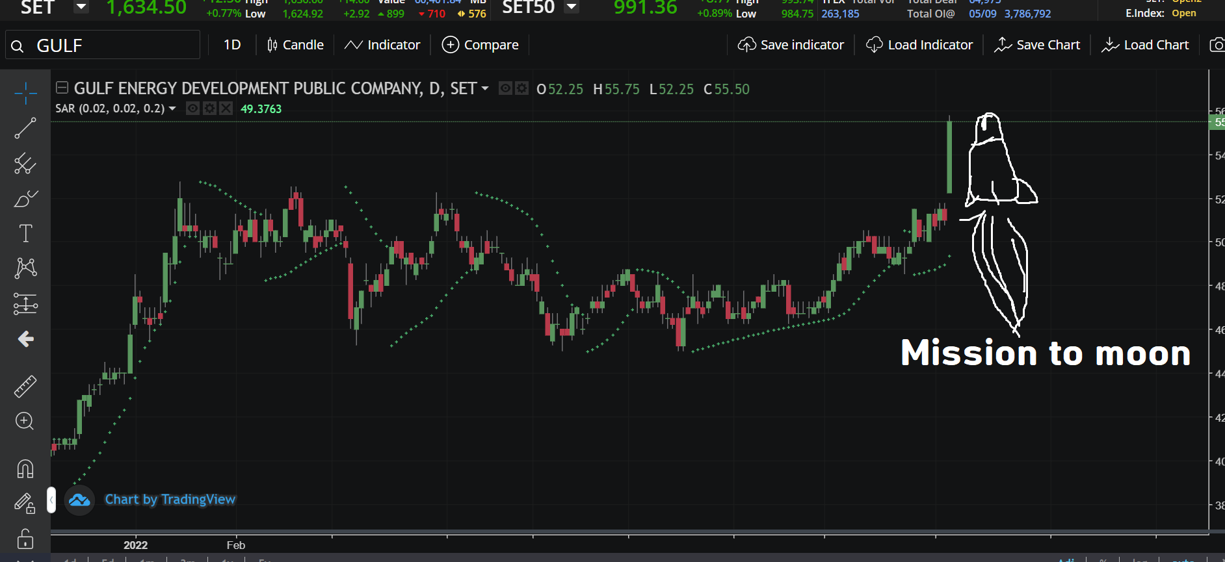Viewport: 1225px width, 562px height.
Task: Collapse the chart legend box
Action: coord(62,88)
